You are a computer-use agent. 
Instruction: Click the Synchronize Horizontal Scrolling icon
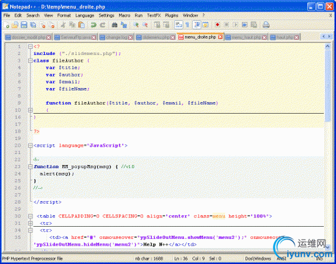[x=166, y=25]
